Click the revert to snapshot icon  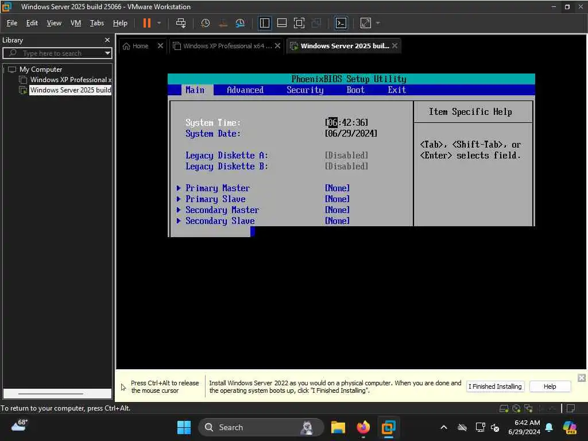pyautogui.click(x=223, y=23)
